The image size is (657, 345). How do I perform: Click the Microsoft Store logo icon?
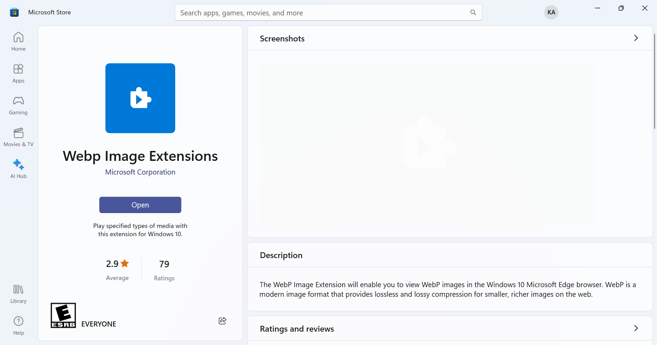click(x=14, y=12)
